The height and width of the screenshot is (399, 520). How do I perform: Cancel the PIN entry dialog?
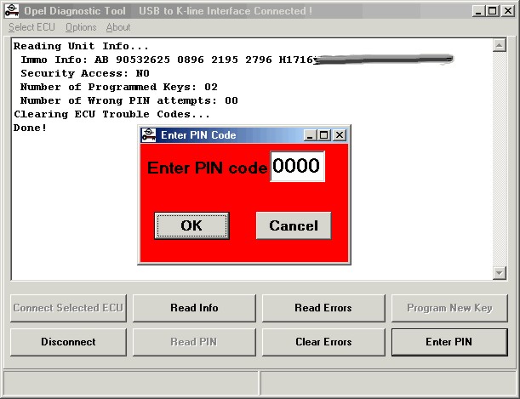[x=294, y=225]
